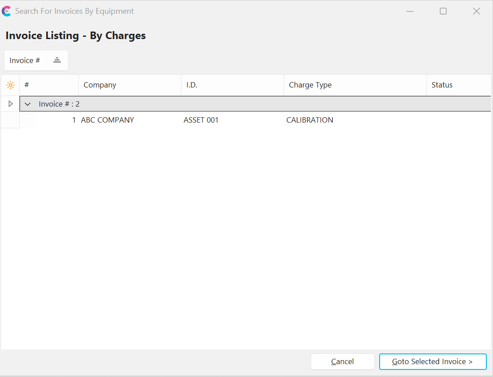Click the # column header
This screenshot has height=377, width=493.
(49, 85)
